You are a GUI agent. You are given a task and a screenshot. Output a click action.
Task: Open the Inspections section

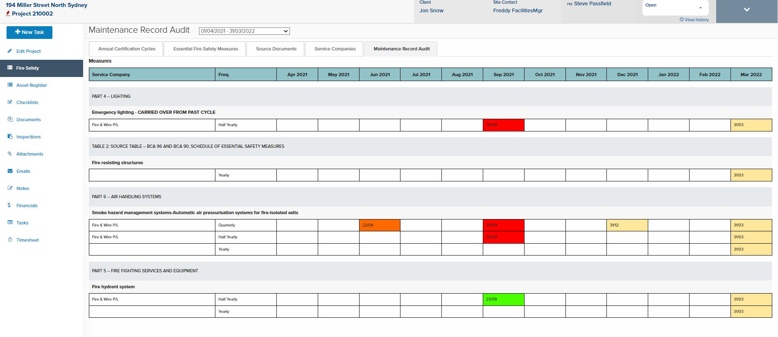point(28,137)
